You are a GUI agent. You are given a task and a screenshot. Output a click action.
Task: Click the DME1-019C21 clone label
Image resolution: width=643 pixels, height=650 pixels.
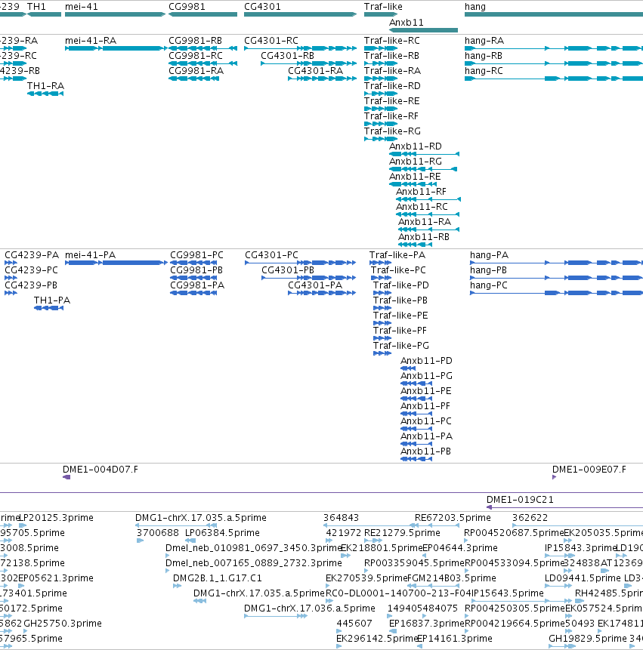point(520,500)
